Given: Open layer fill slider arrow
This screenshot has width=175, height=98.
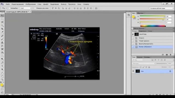Looking at the screenshot, I should pyautogui.click(x=173, y=67).
